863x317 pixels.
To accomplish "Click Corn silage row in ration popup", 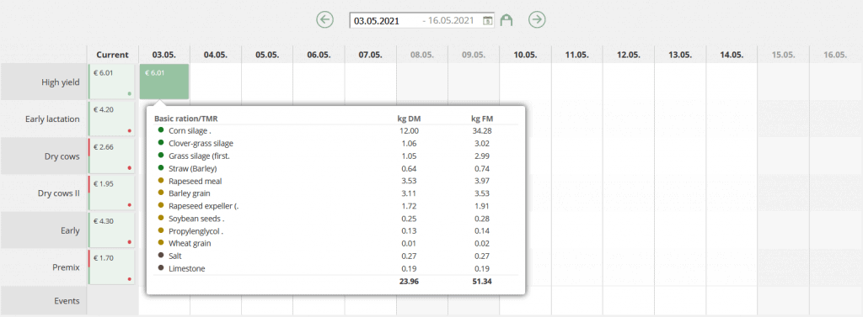I will click(335, 131).
